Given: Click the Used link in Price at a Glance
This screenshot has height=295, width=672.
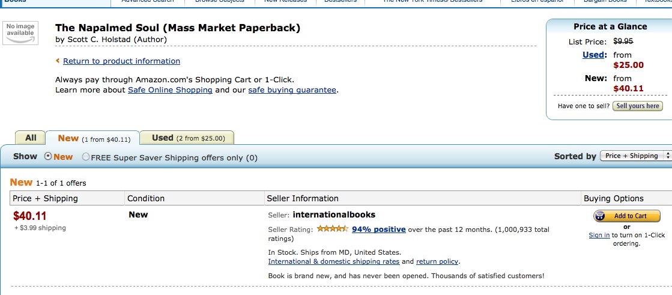Looking at the screenshot, I should (593, 55).
